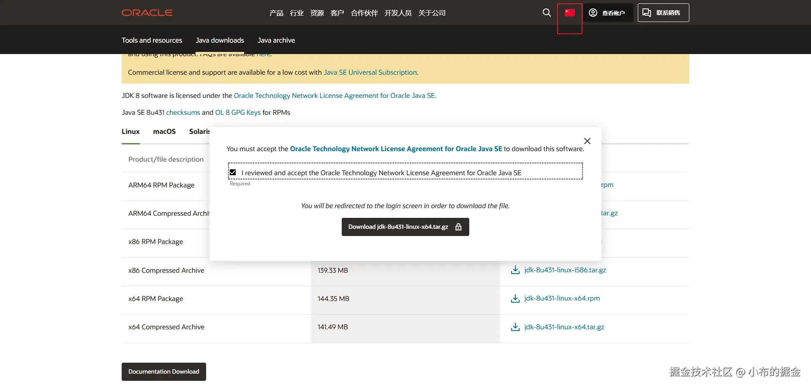Switch to Java downloads
This screenshot has height=388, width=811.
pos(220,40)
